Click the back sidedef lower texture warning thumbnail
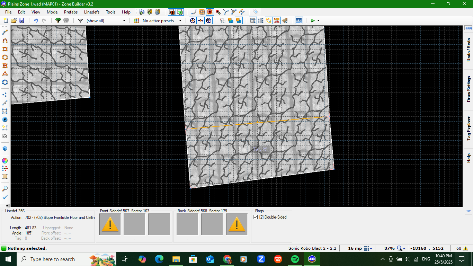The width and height of the screenshot is (473, 266). [237, 224]
